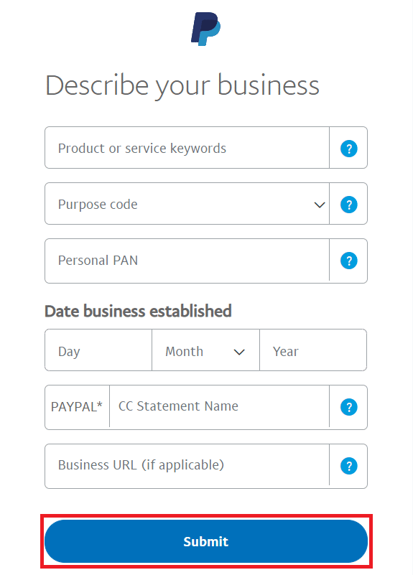Click the Business URL (if applicable) field
This screenshot has width=413, height=575.
pos(187,466)
